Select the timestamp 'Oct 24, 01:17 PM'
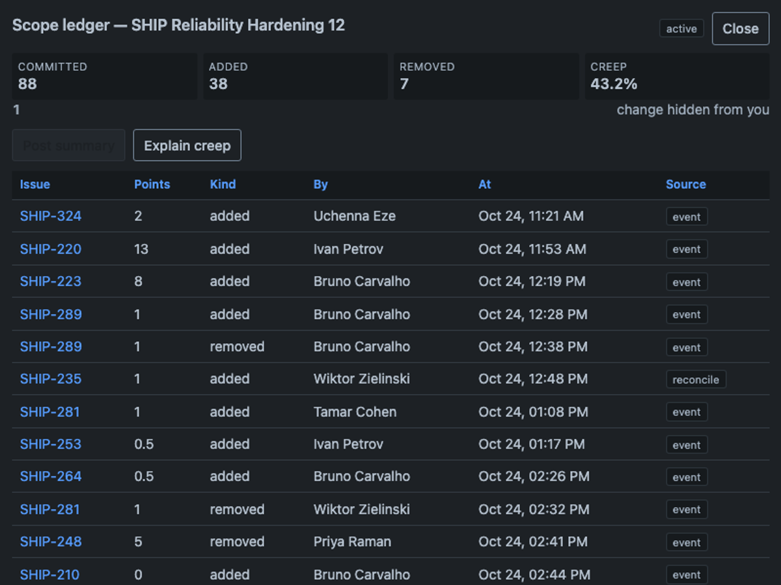 coord(532,444)
